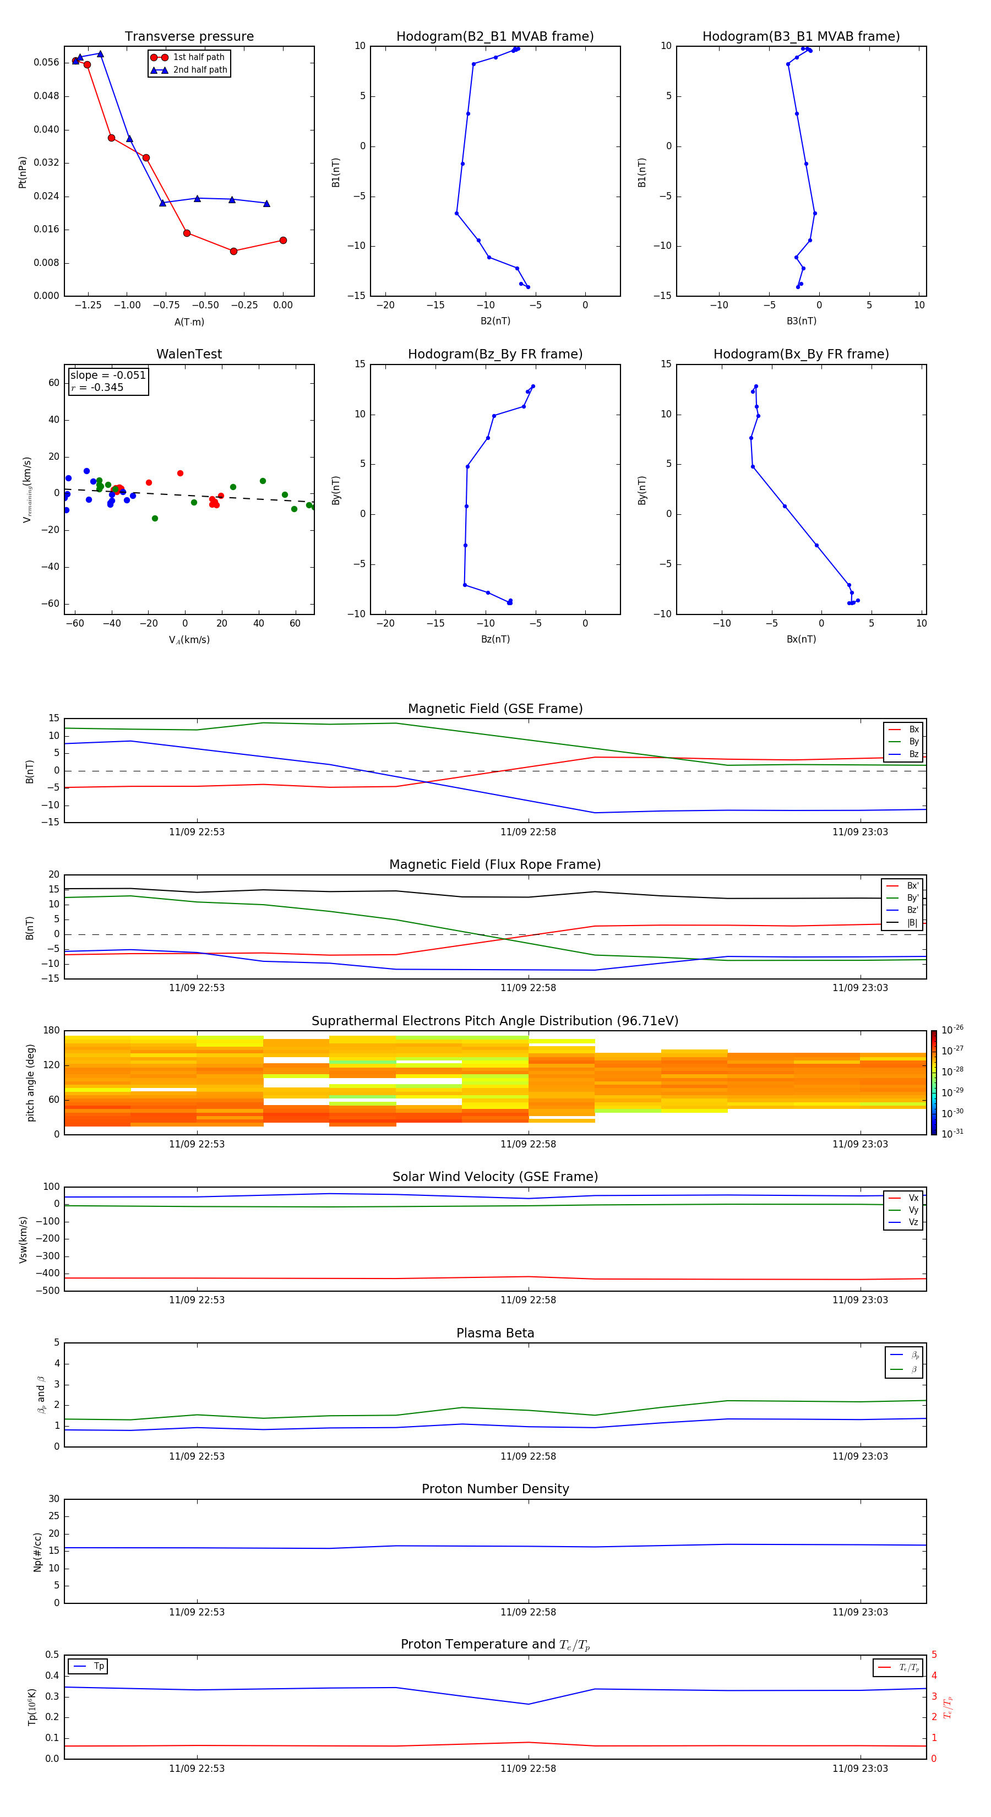Click 'Magnetic Field (Flux Rope Frame)' title

[495, 865]
